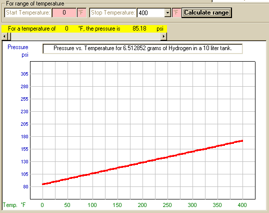Image resolution: width=269 pixels, height=213 pixels.
Task: Click the Start Temperature label
Action: pos(28,13)
